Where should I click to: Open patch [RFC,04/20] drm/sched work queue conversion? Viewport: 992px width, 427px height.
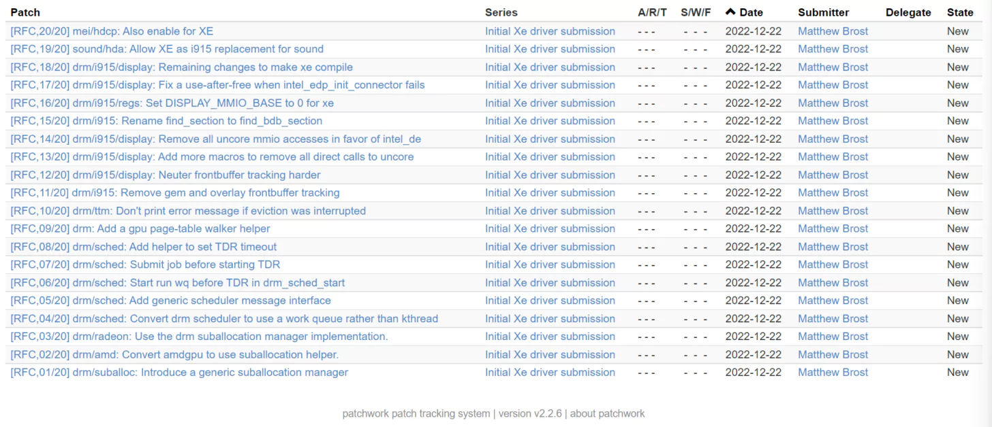click(x=223, y=318)
